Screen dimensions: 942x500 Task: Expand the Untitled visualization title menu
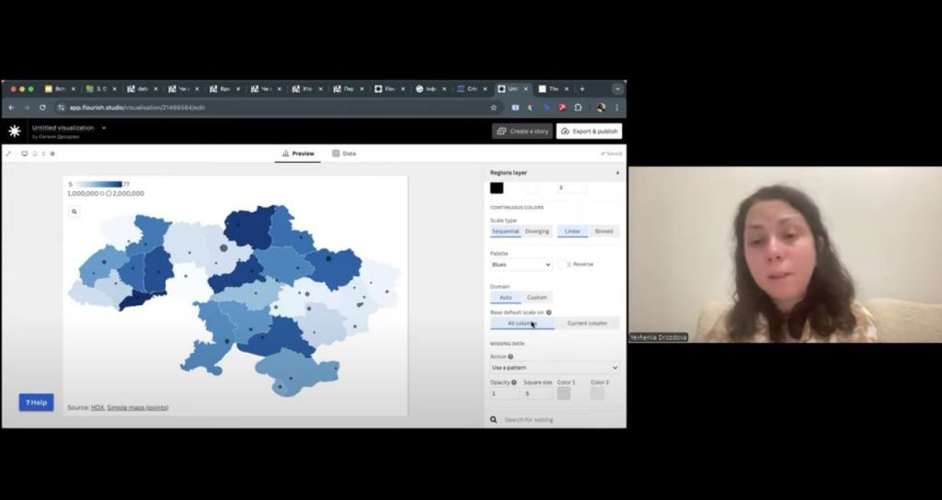tap(104, 128)
